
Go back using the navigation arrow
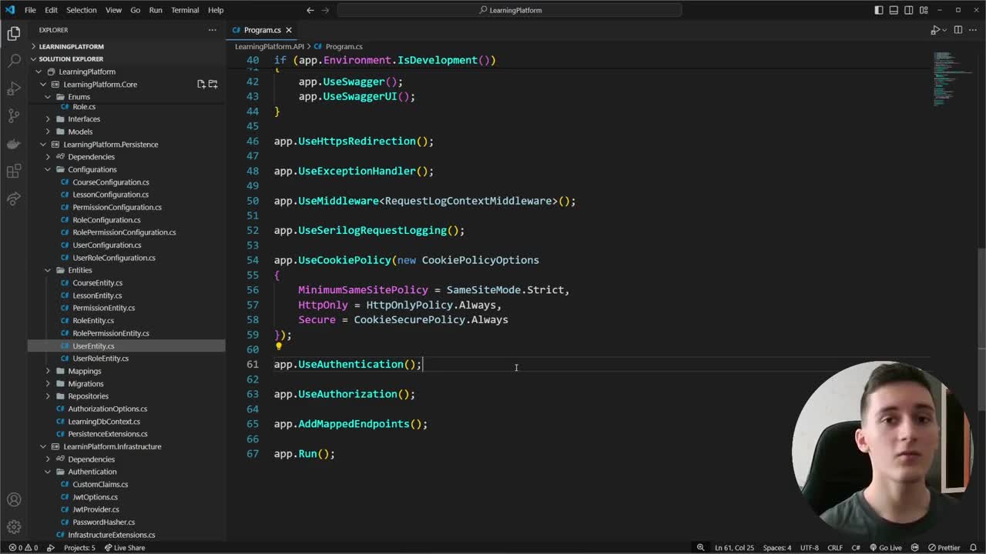click(x=310, y=10)
